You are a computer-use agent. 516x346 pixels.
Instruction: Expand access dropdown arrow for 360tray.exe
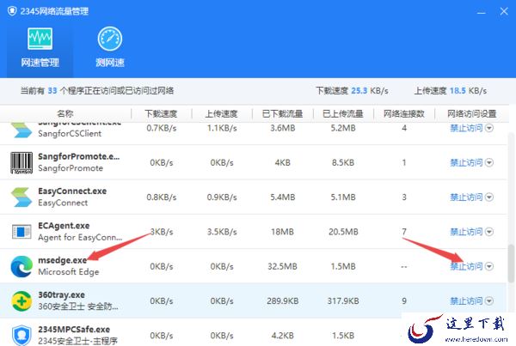(x=489, y=300)
